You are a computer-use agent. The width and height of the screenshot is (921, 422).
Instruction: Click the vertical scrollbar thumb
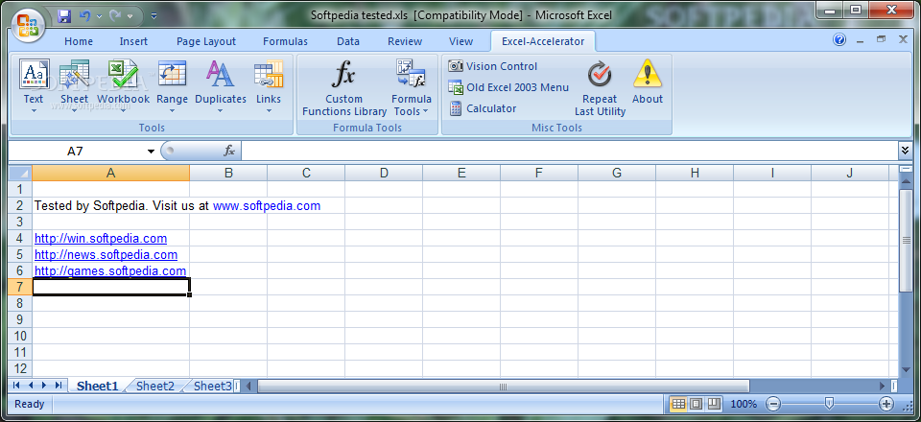905,240
